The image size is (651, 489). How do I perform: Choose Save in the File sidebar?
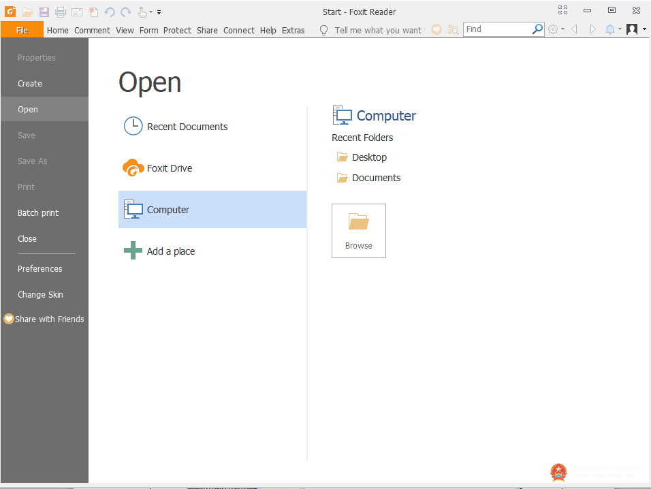[44, 136]
